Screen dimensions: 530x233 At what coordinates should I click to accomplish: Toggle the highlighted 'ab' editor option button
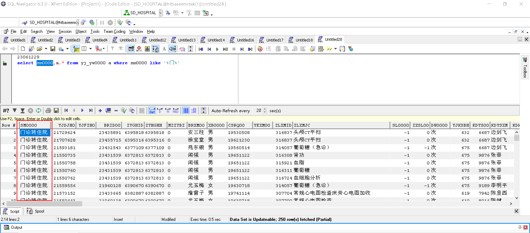pos(76,49)
